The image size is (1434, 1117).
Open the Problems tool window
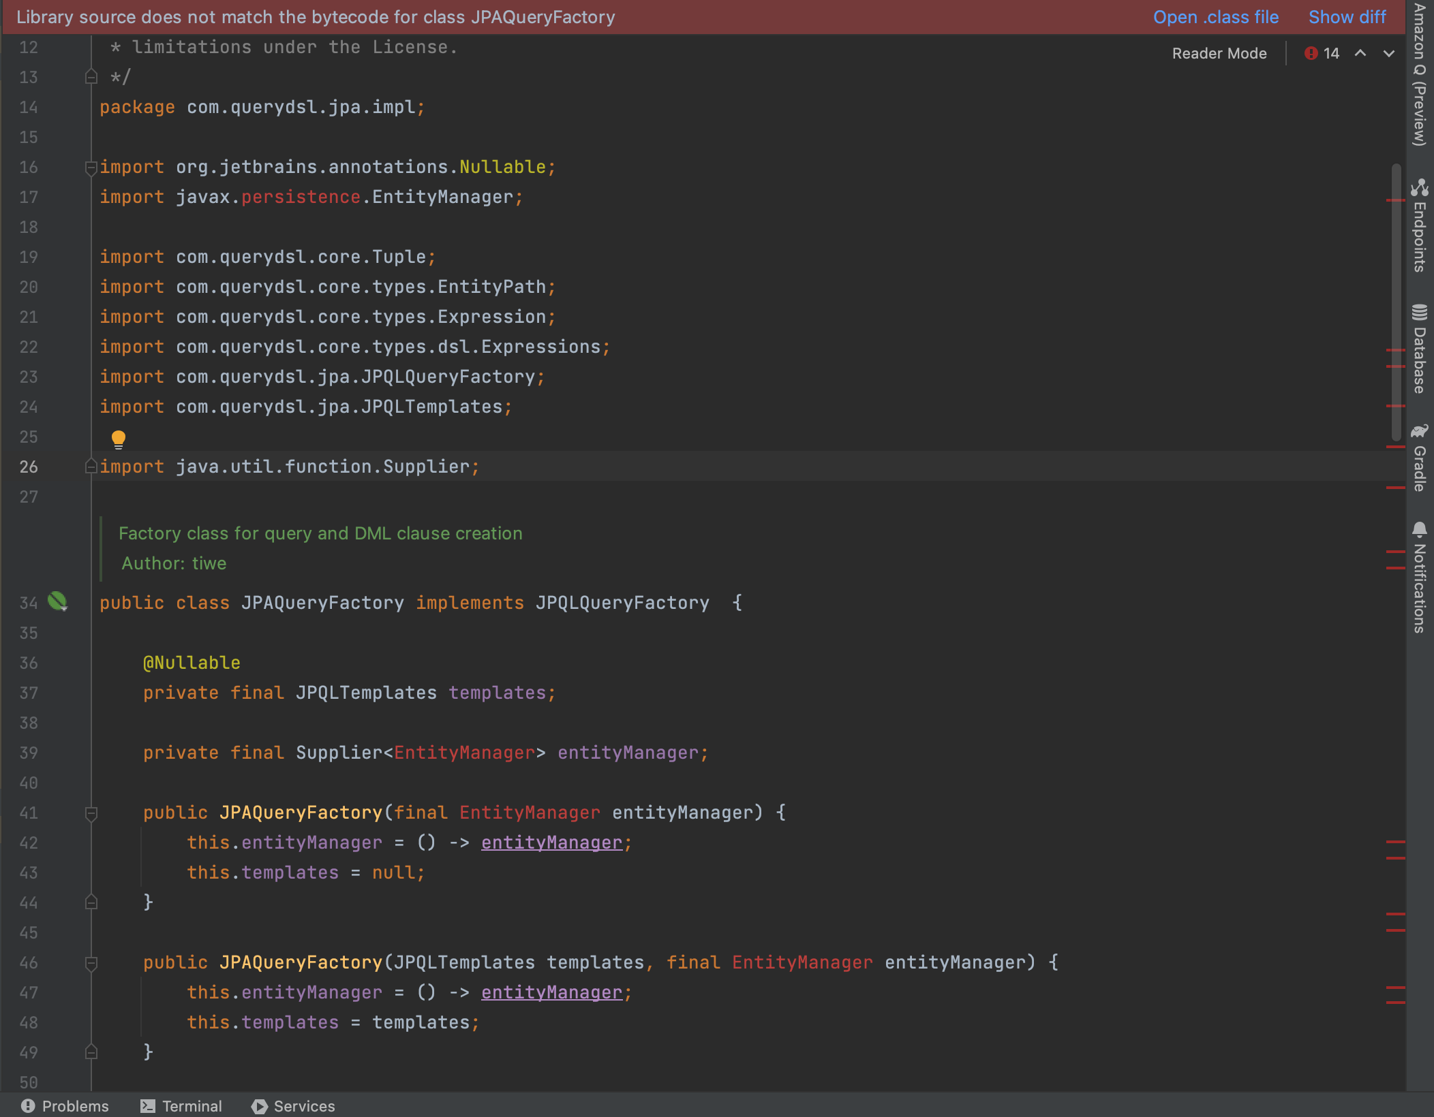tap(65, 1106)
